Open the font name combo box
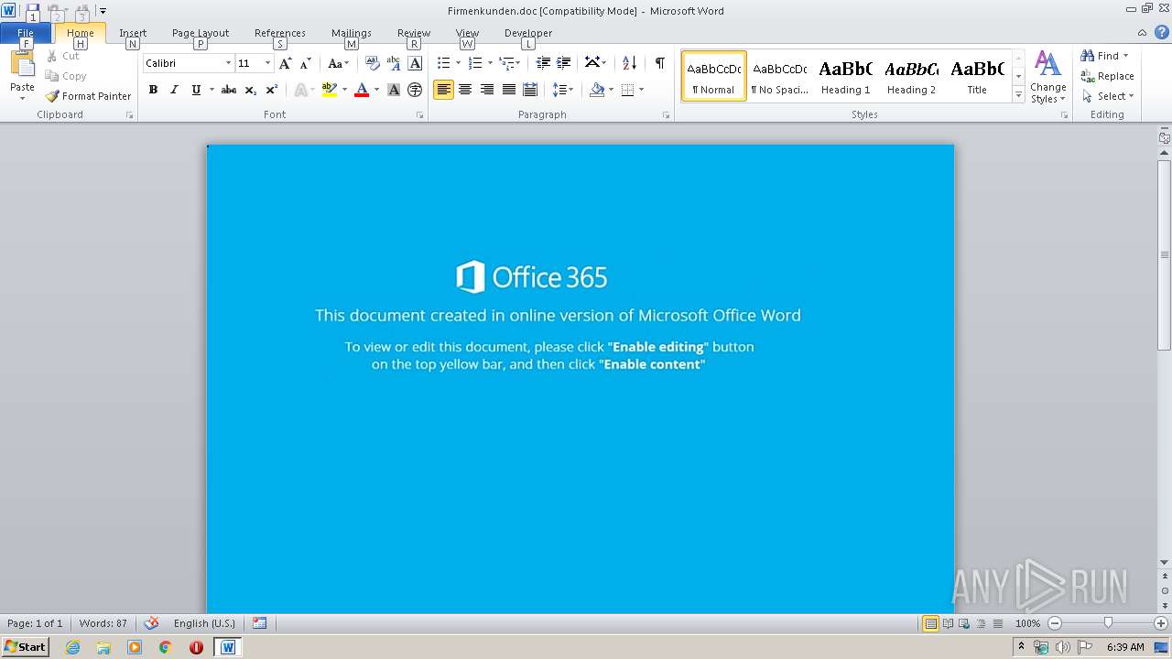Screen dimensions: 1172x659 189,63
